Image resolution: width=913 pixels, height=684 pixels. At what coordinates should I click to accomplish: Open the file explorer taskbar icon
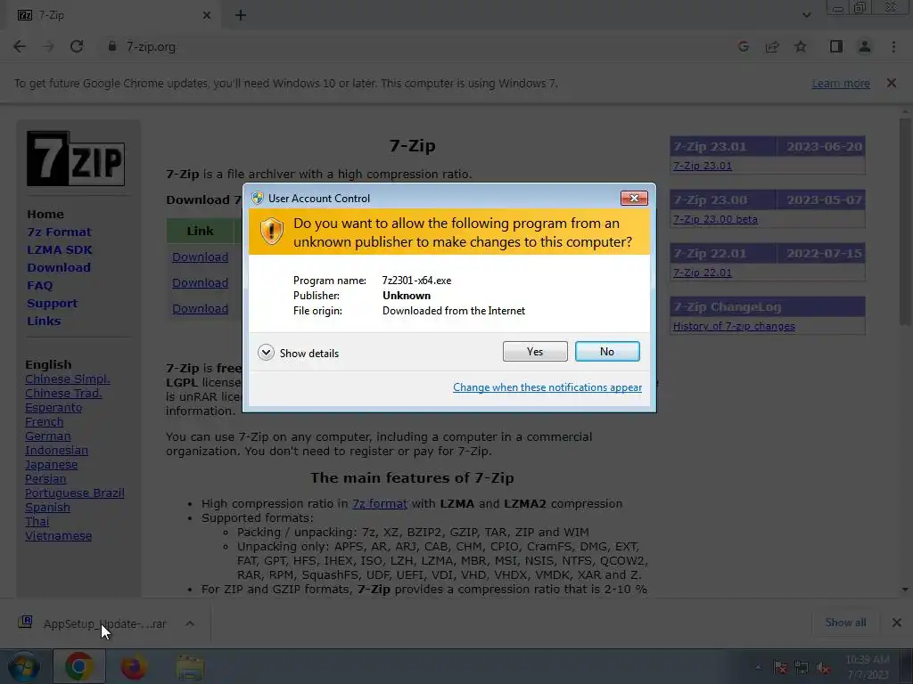click(190, 666)
